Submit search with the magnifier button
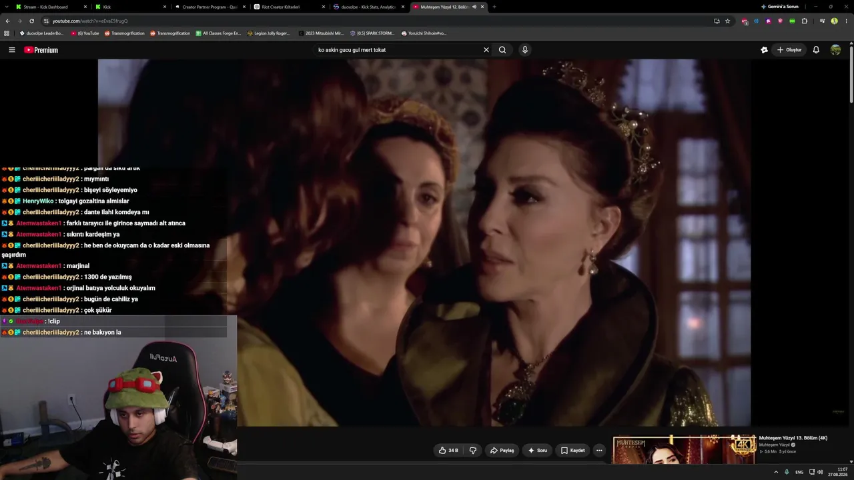Image resolution: width=854 pixels, height=480 pixels. [x=502, y=50]
